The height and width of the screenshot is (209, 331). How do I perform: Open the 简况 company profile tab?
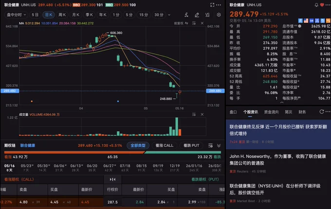(x=288, y=112)
